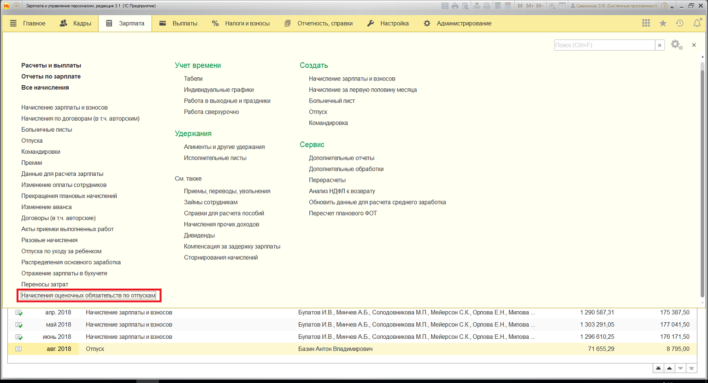Open Начисления оценочных обязательств по отпускам link
708x383 pixels.
tap(88, 296)
